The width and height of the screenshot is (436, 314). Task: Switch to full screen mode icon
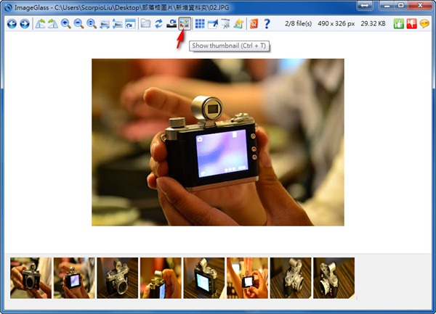(x=213, y=24)
